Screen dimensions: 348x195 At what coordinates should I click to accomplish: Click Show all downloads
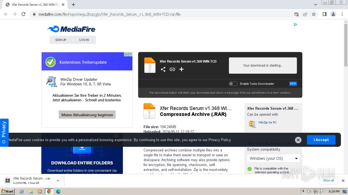click(x=328, y=180)
